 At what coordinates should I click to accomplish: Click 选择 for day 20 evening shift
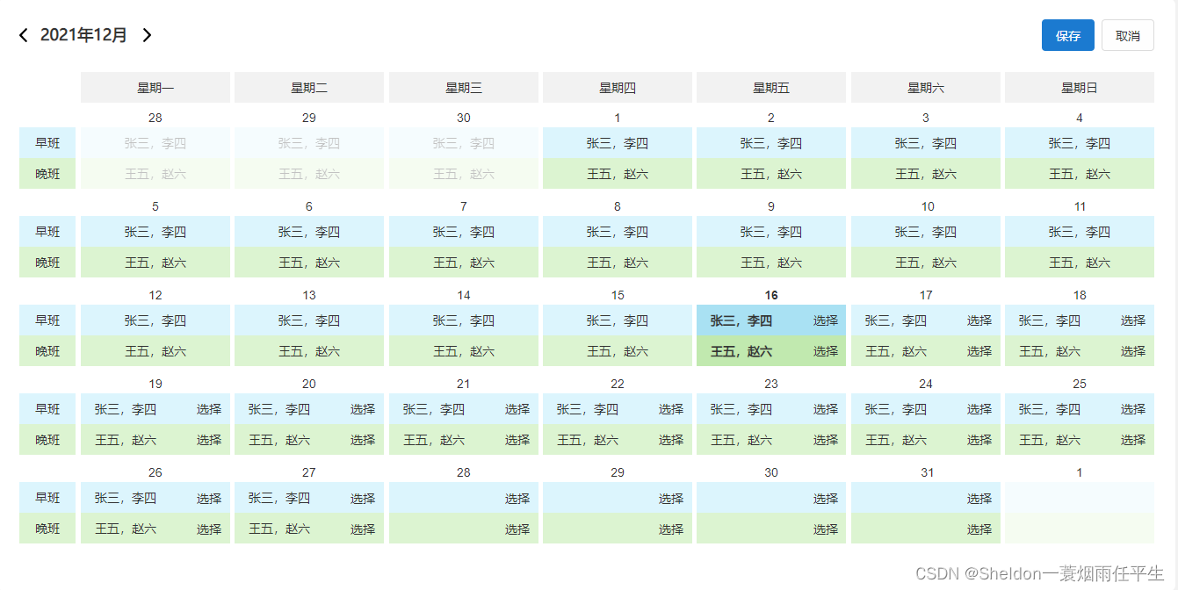(x=363, y=440)
